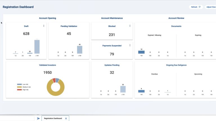Click the Draft 1d bar labeled 7
The width and height of the screenshot is (216, 121).
[15, 53]
